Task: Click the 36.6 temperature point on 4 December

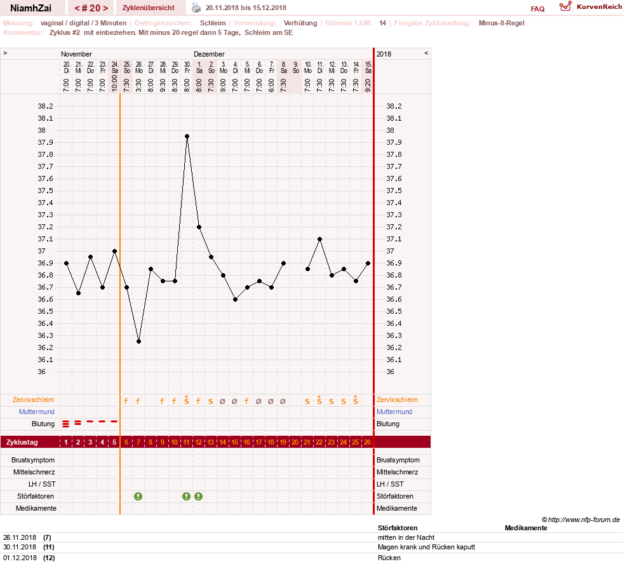Action: 235,300
